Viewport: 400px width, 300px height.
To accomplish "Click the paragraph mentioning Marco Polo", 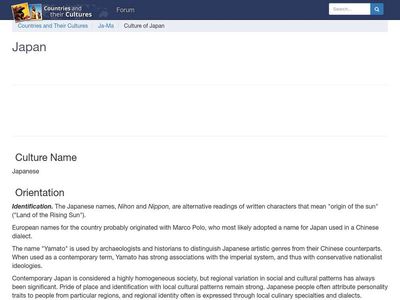I will point(195,231).
